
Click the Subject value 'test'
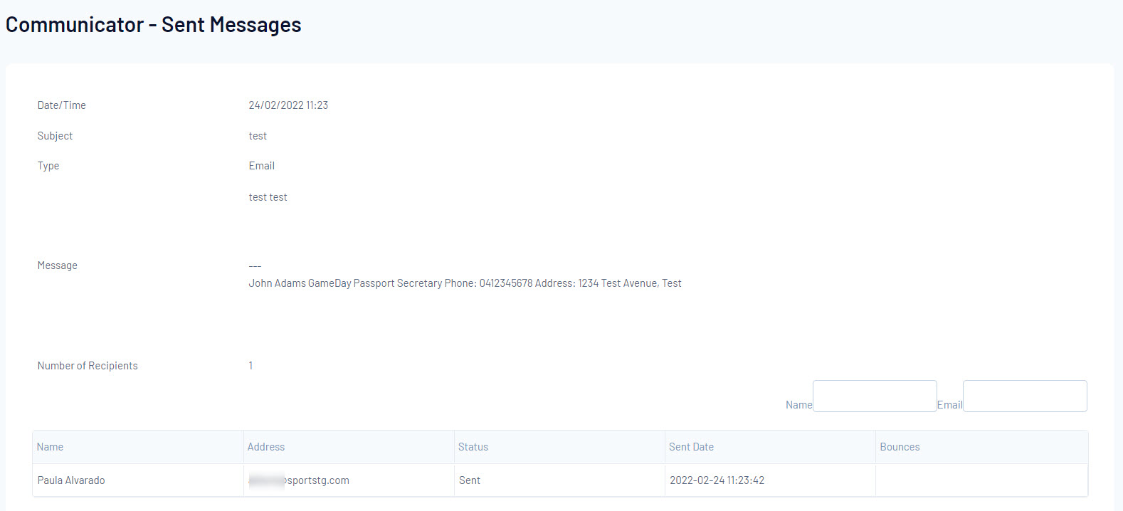(x=258, y=136)
